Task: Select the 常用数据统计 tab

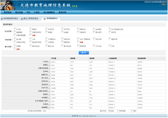Action: 51,18
